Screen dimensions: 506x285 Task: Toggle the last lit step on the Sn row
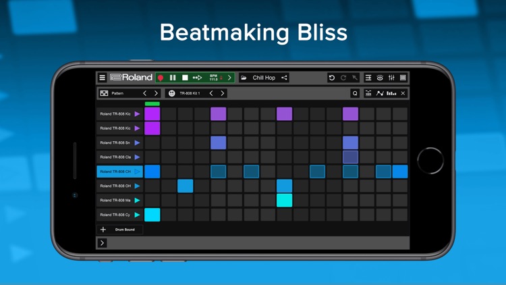pos(350,142)
